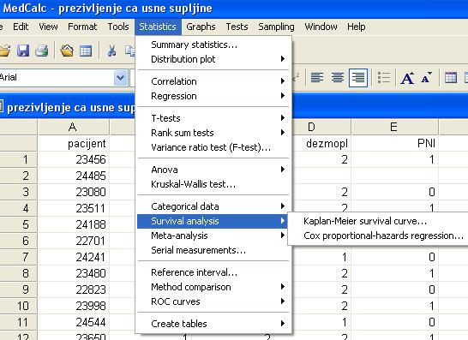The width and height of the screenshot is (468, 340).
Task: Decrease font size icon
Action: click(x=427, y=78)
